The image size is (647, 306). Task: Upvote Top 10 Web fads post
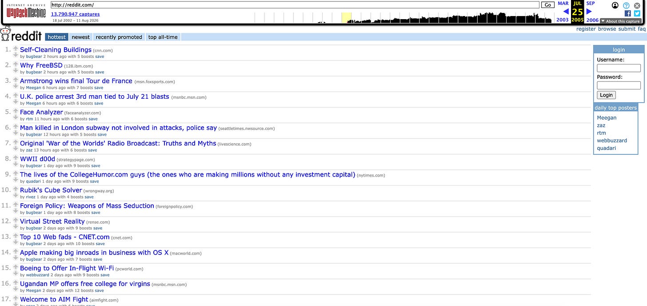click(16, 235)
